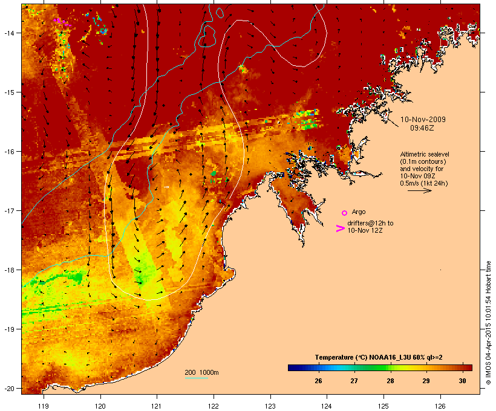Click the 0.5m/s velocity scale arrow
The height and width of the screenshot is (411, 496).
(419, 190)
